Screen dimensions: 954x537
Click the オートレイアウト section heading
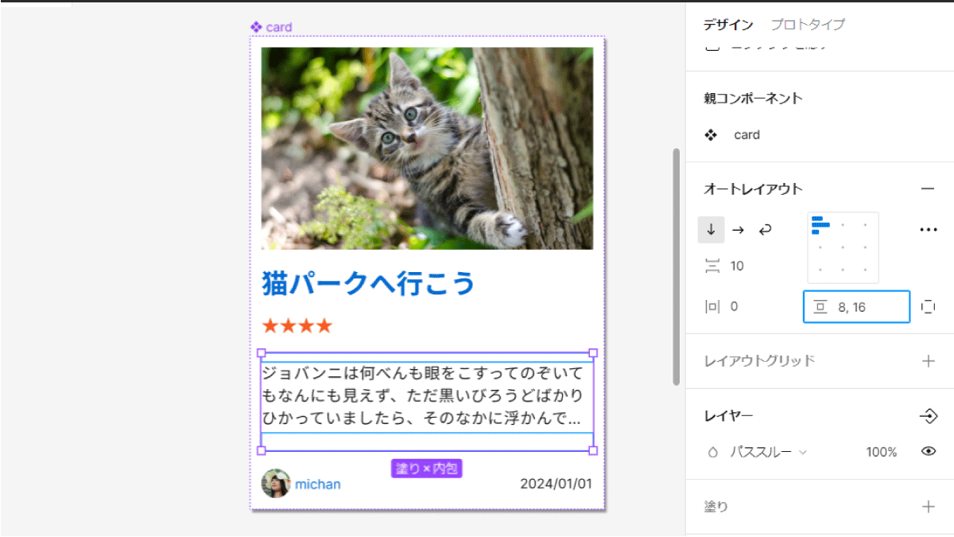tap(753, 189)
